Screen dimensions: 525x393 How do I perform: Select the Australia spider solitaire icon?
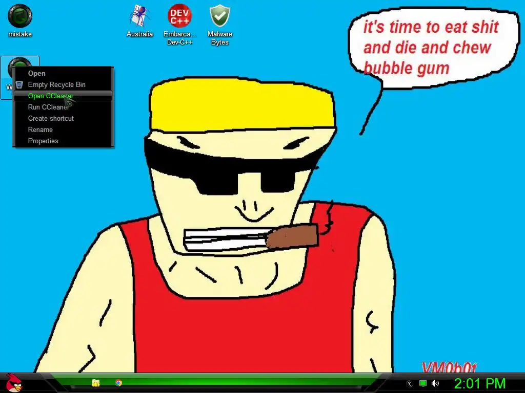tap(139, 20)
